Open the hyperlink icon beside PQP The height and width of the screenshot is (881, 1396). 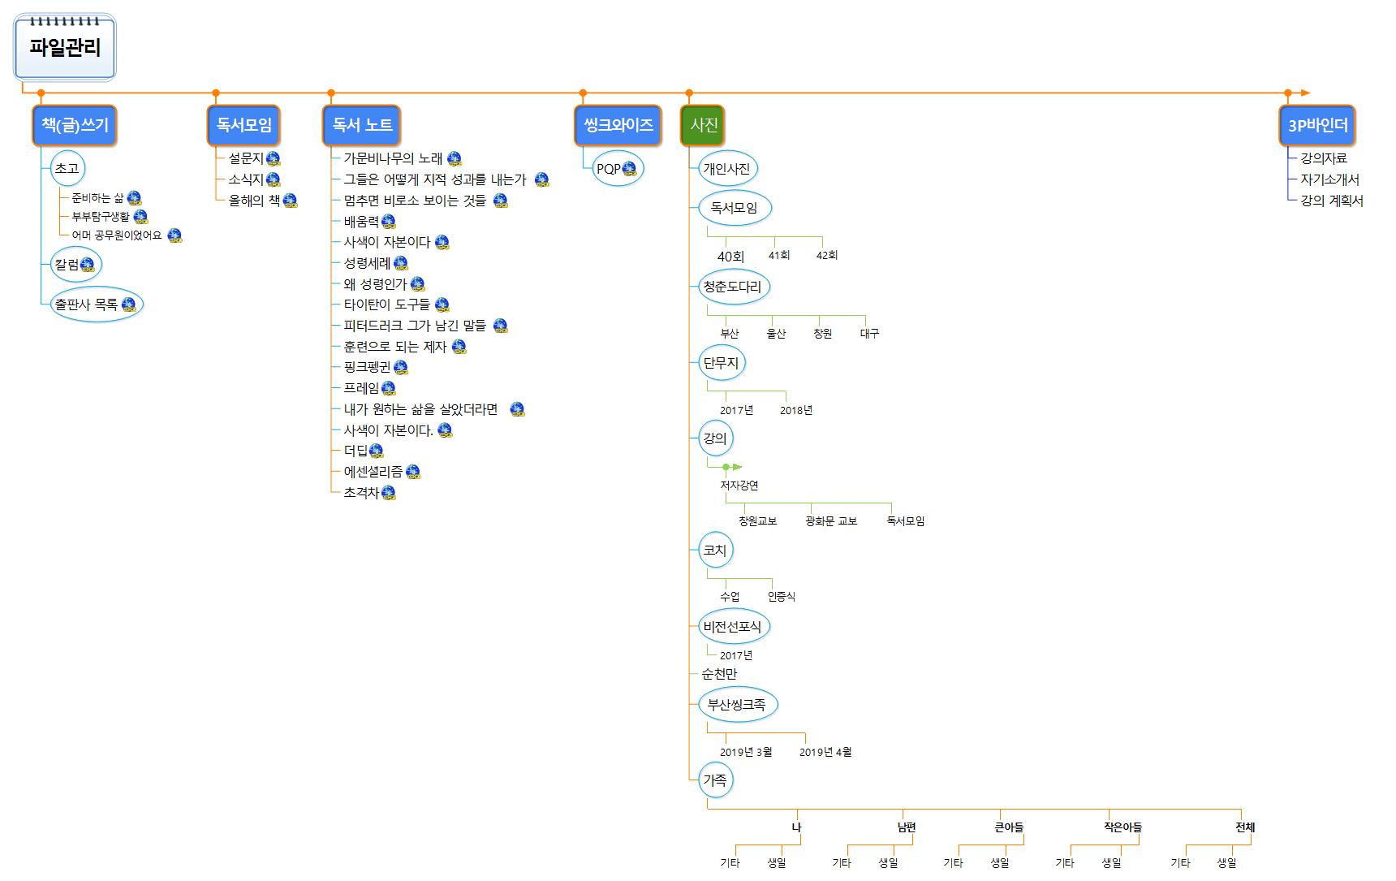[629, 169]
